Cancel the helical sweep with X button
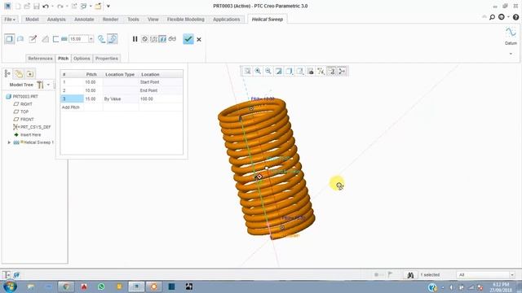The image size is (522, 293). [199, 40]
